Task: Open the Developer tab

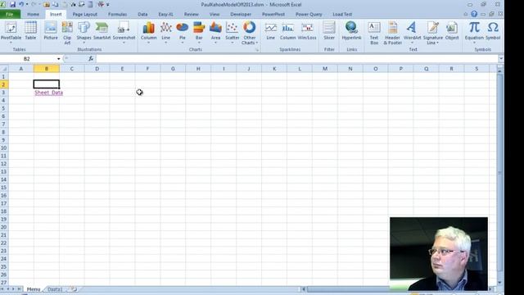Action: [241, 15]
